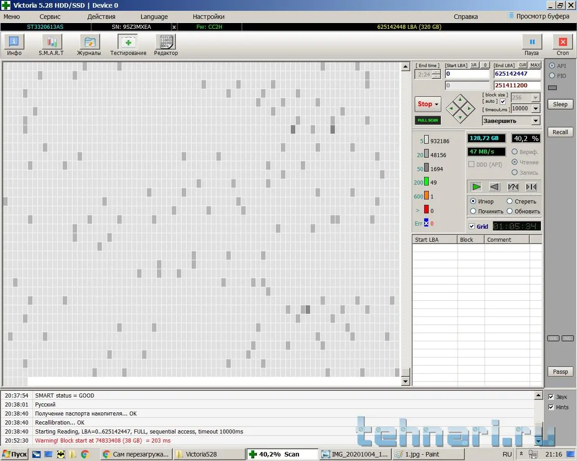Click the Show Desktop quick launch icon
The height and width of the screenshot is (461, 577).
[48, 454]
